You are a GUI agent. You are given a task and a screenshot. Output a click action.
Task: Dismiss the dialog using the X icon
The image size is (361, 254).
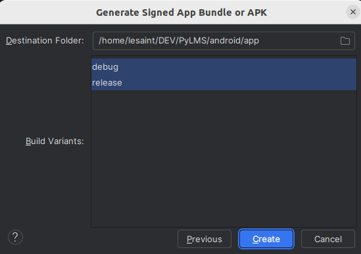point(352,12)
